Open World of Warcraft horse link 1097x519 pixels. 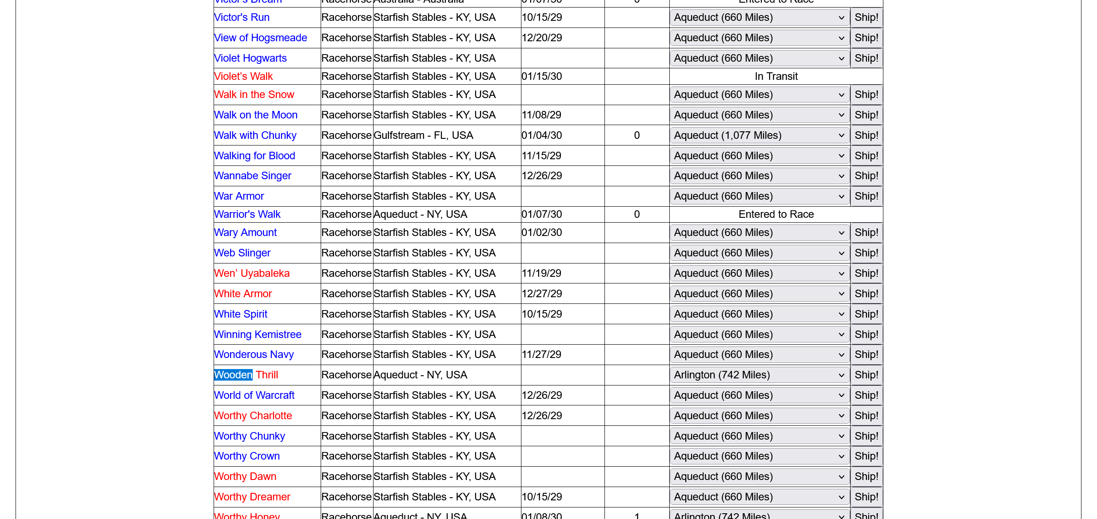tap(254, 395)
